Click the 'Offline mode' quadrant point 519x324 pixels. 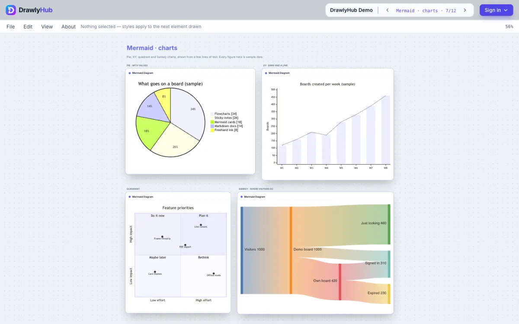pyautogui.click(x=214, y=273)
